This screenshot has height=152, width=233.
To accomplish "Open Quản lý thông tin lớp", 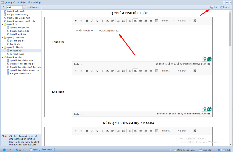I will pos(19,28).
